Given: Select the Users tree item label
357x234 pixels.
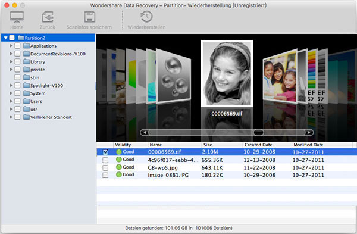Looking at the screenshot, I should coord(36,101).
